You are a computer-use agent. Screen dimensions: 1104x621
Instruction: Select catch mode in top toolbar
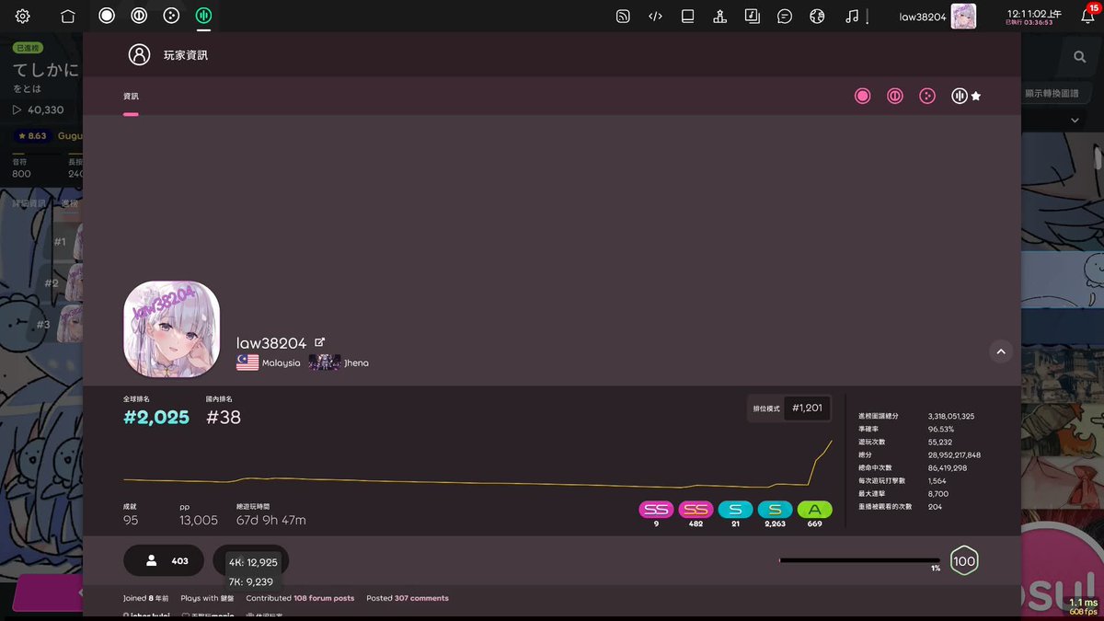tap(171, 16)
